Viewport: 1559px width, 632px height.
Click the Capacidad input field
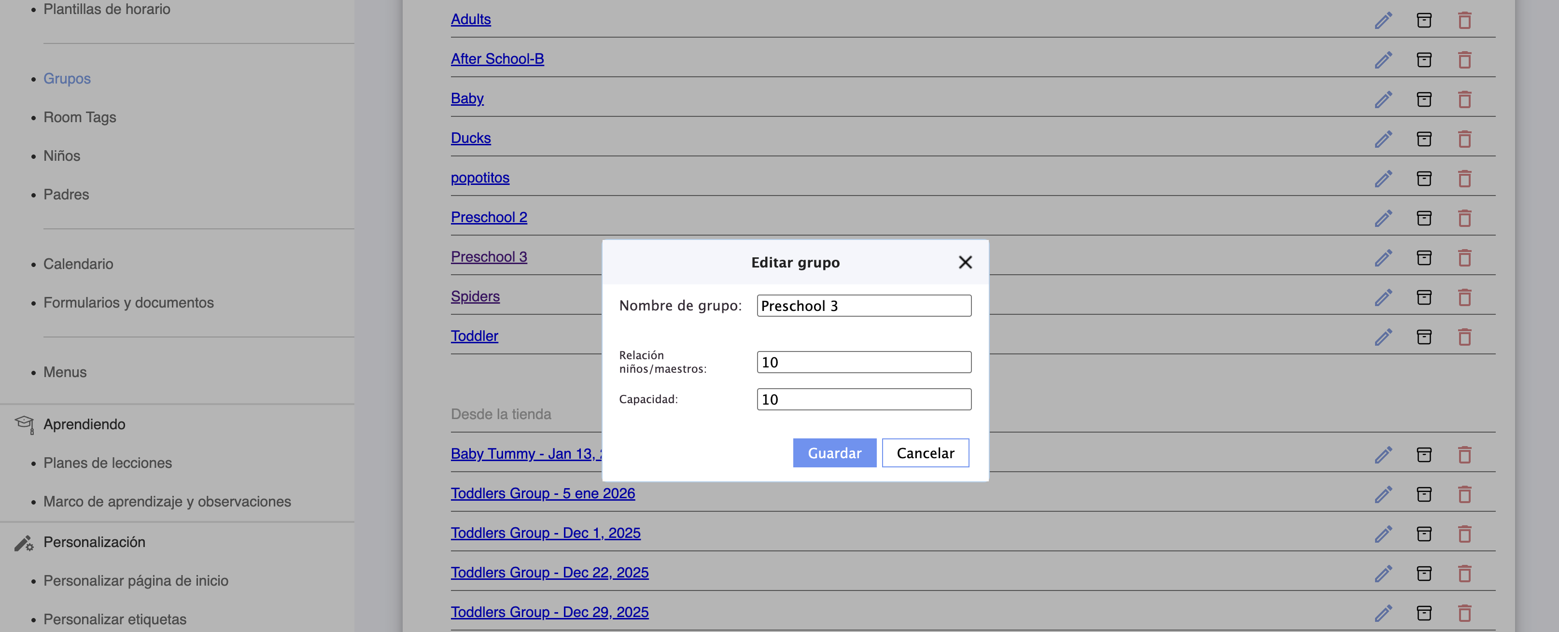tap(864, 400)
